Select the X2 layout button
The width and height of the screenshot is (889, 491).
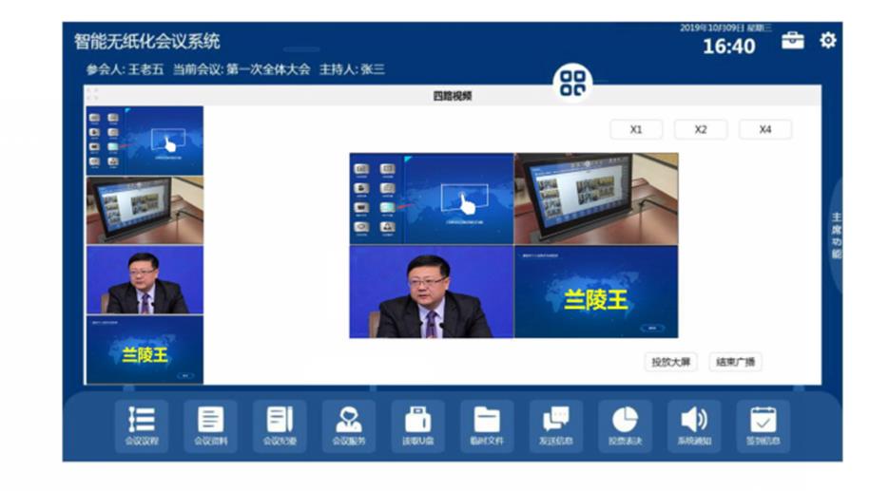(701, 130)
